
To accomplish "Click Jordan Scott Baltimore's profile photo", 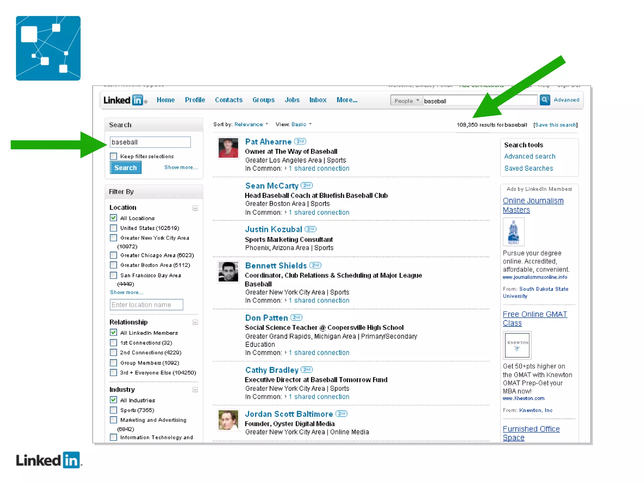I will point(228,420).
